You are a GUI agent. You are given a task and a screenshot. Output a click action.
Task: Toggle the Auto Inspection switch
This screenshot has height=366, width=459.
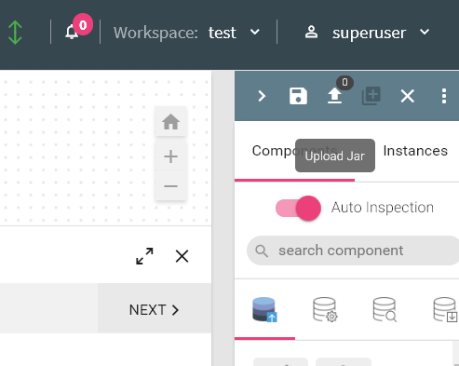298,208
